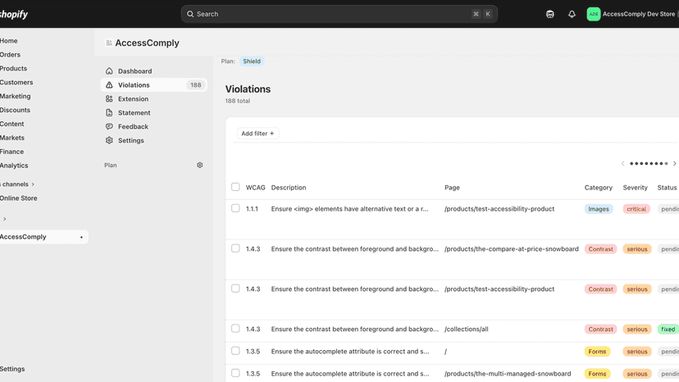
Task: Open Online Store sales channel
Action: (19, 198)
